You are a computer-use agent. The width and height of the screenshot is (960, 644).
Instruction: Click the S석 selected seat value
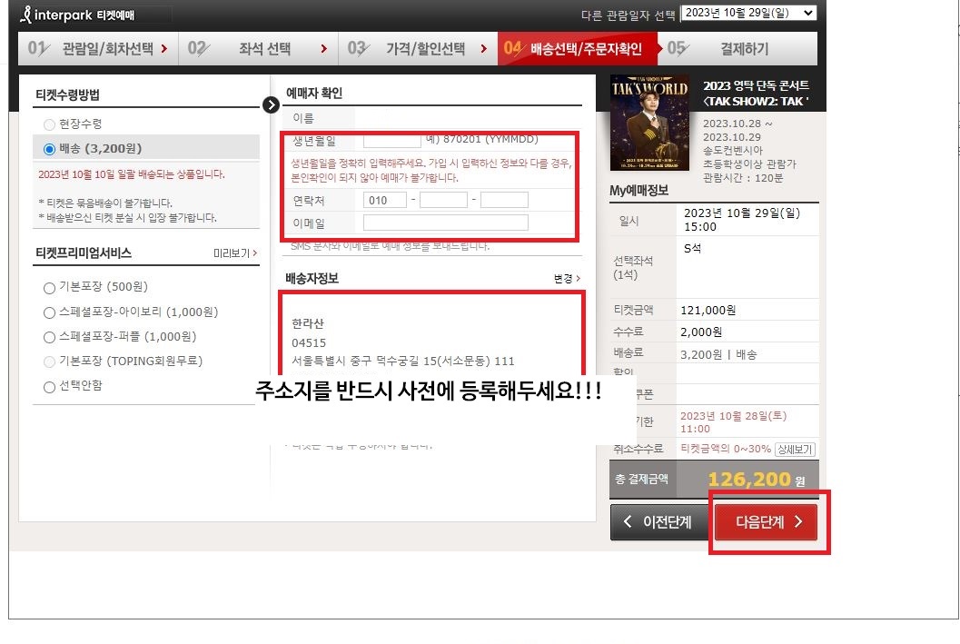pos(692,249)
